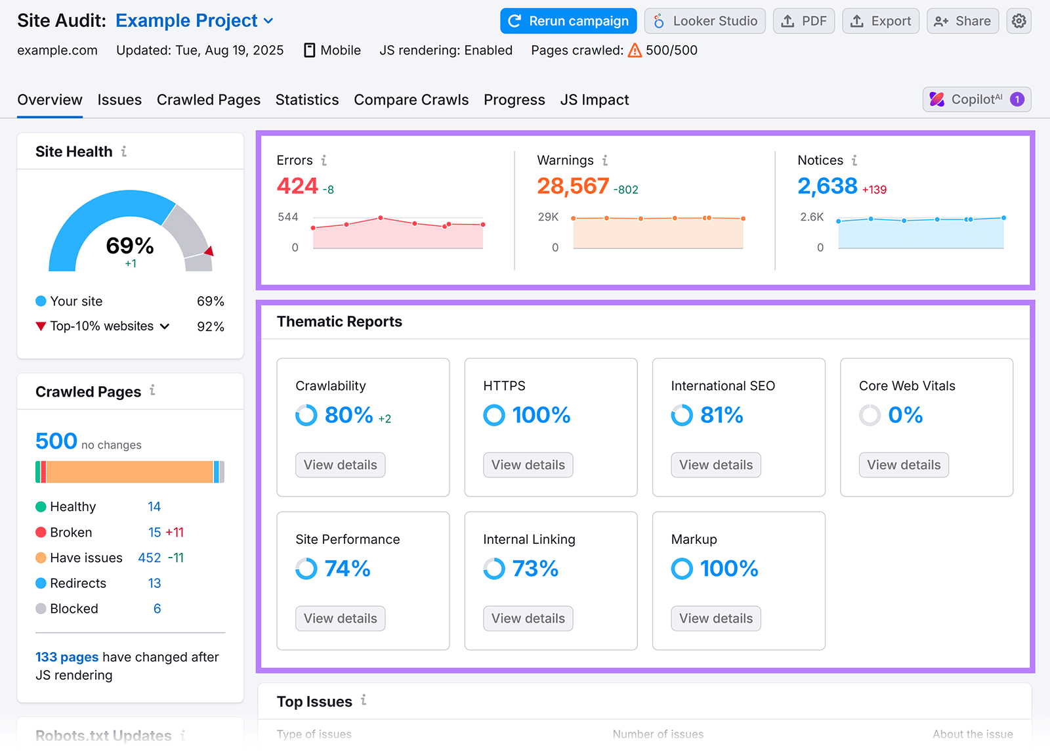Click the Rerun campaign button
Viewport: 1050px width, 752px height.
tap(568, 20)
